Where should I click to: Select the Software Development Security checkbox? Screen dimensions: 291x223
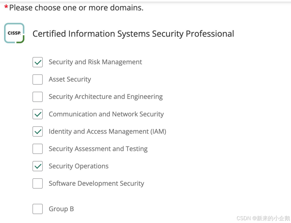click(x=38, y=184)
